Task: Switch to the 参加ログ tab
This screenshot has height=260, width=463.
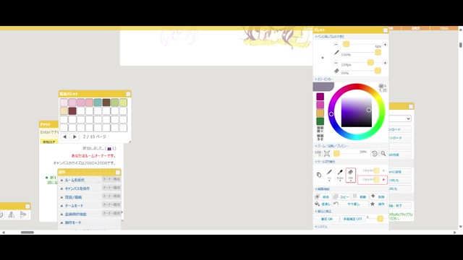Action: 49,142
